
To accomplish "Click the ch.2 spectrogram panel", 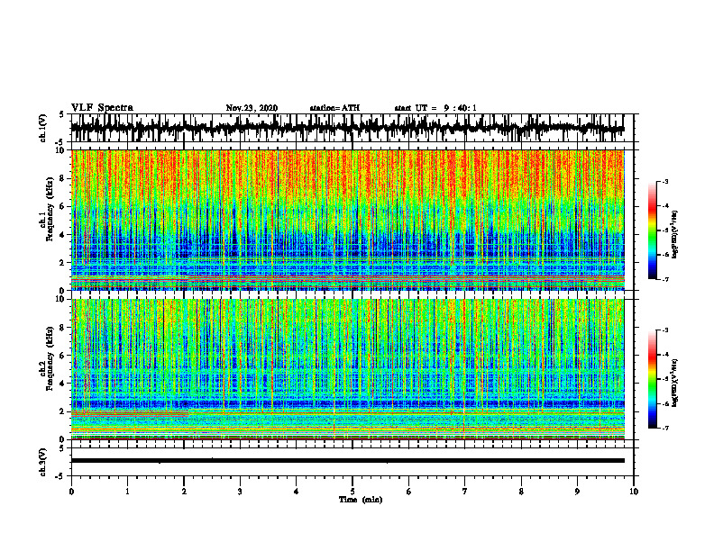I will click(347, 369).
